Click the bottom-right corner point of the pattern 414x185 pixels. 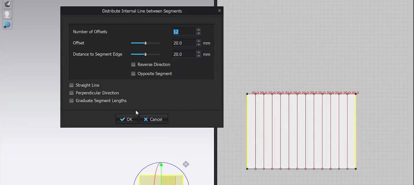(356, 169)
